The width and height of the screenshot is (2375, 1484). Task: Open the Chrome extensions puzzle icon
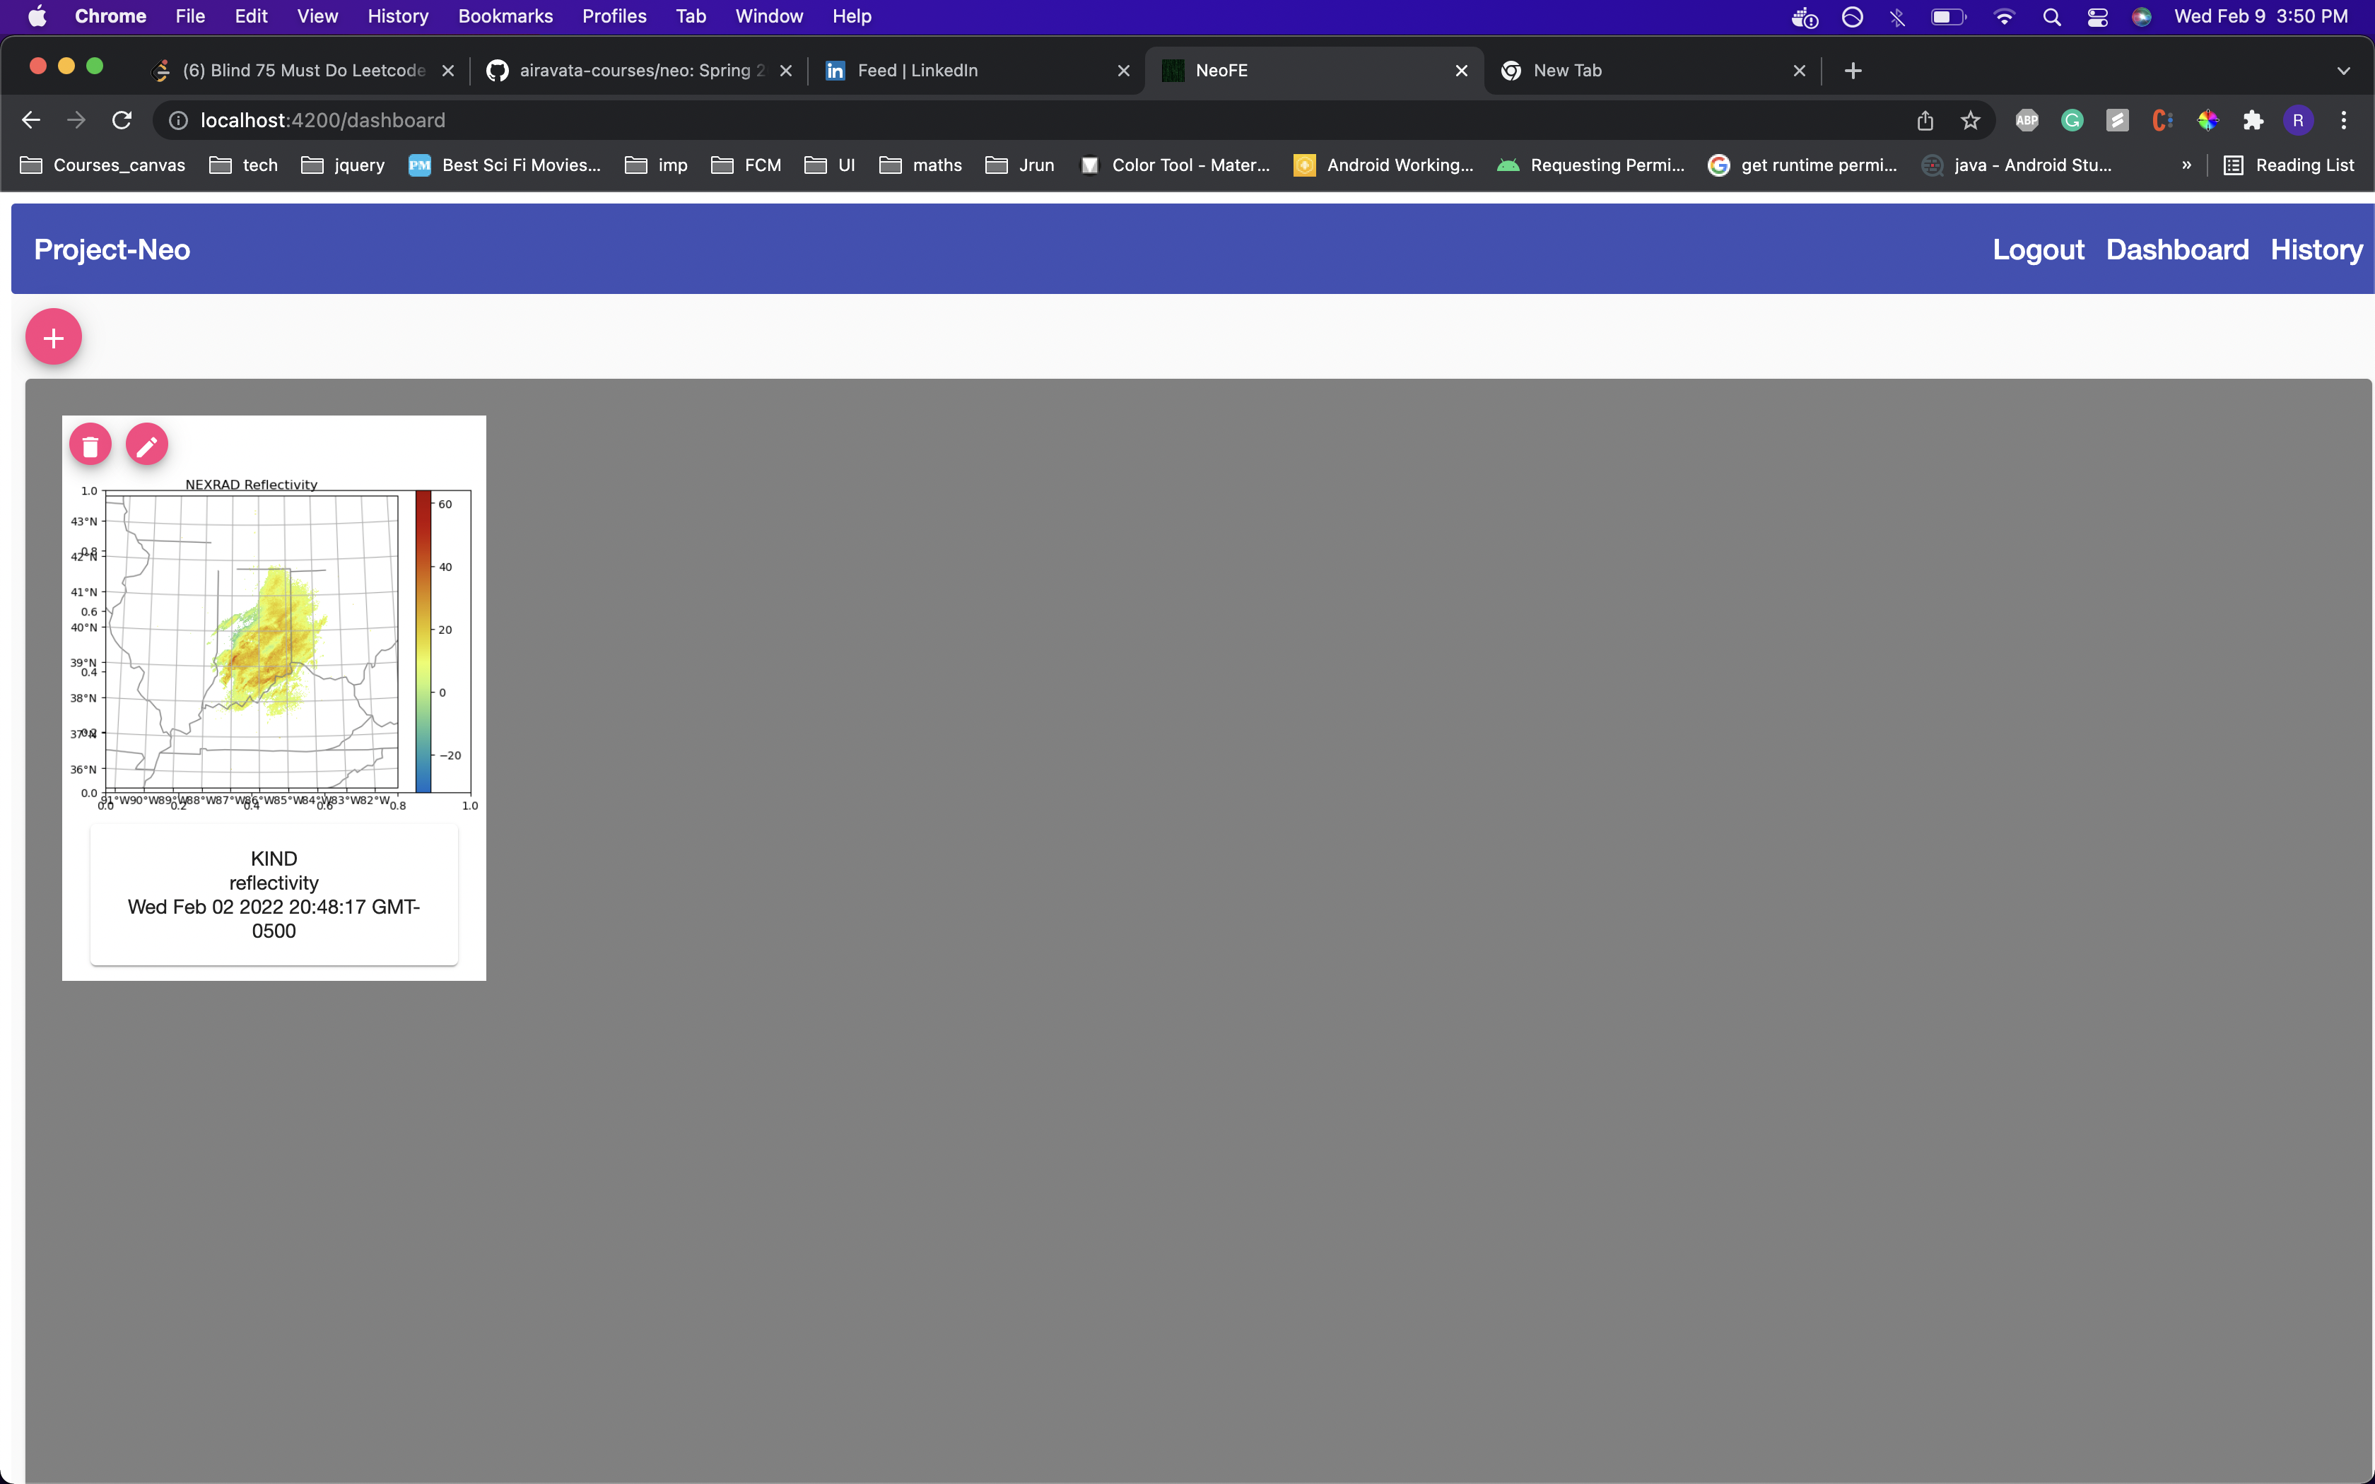point(2252,119)
